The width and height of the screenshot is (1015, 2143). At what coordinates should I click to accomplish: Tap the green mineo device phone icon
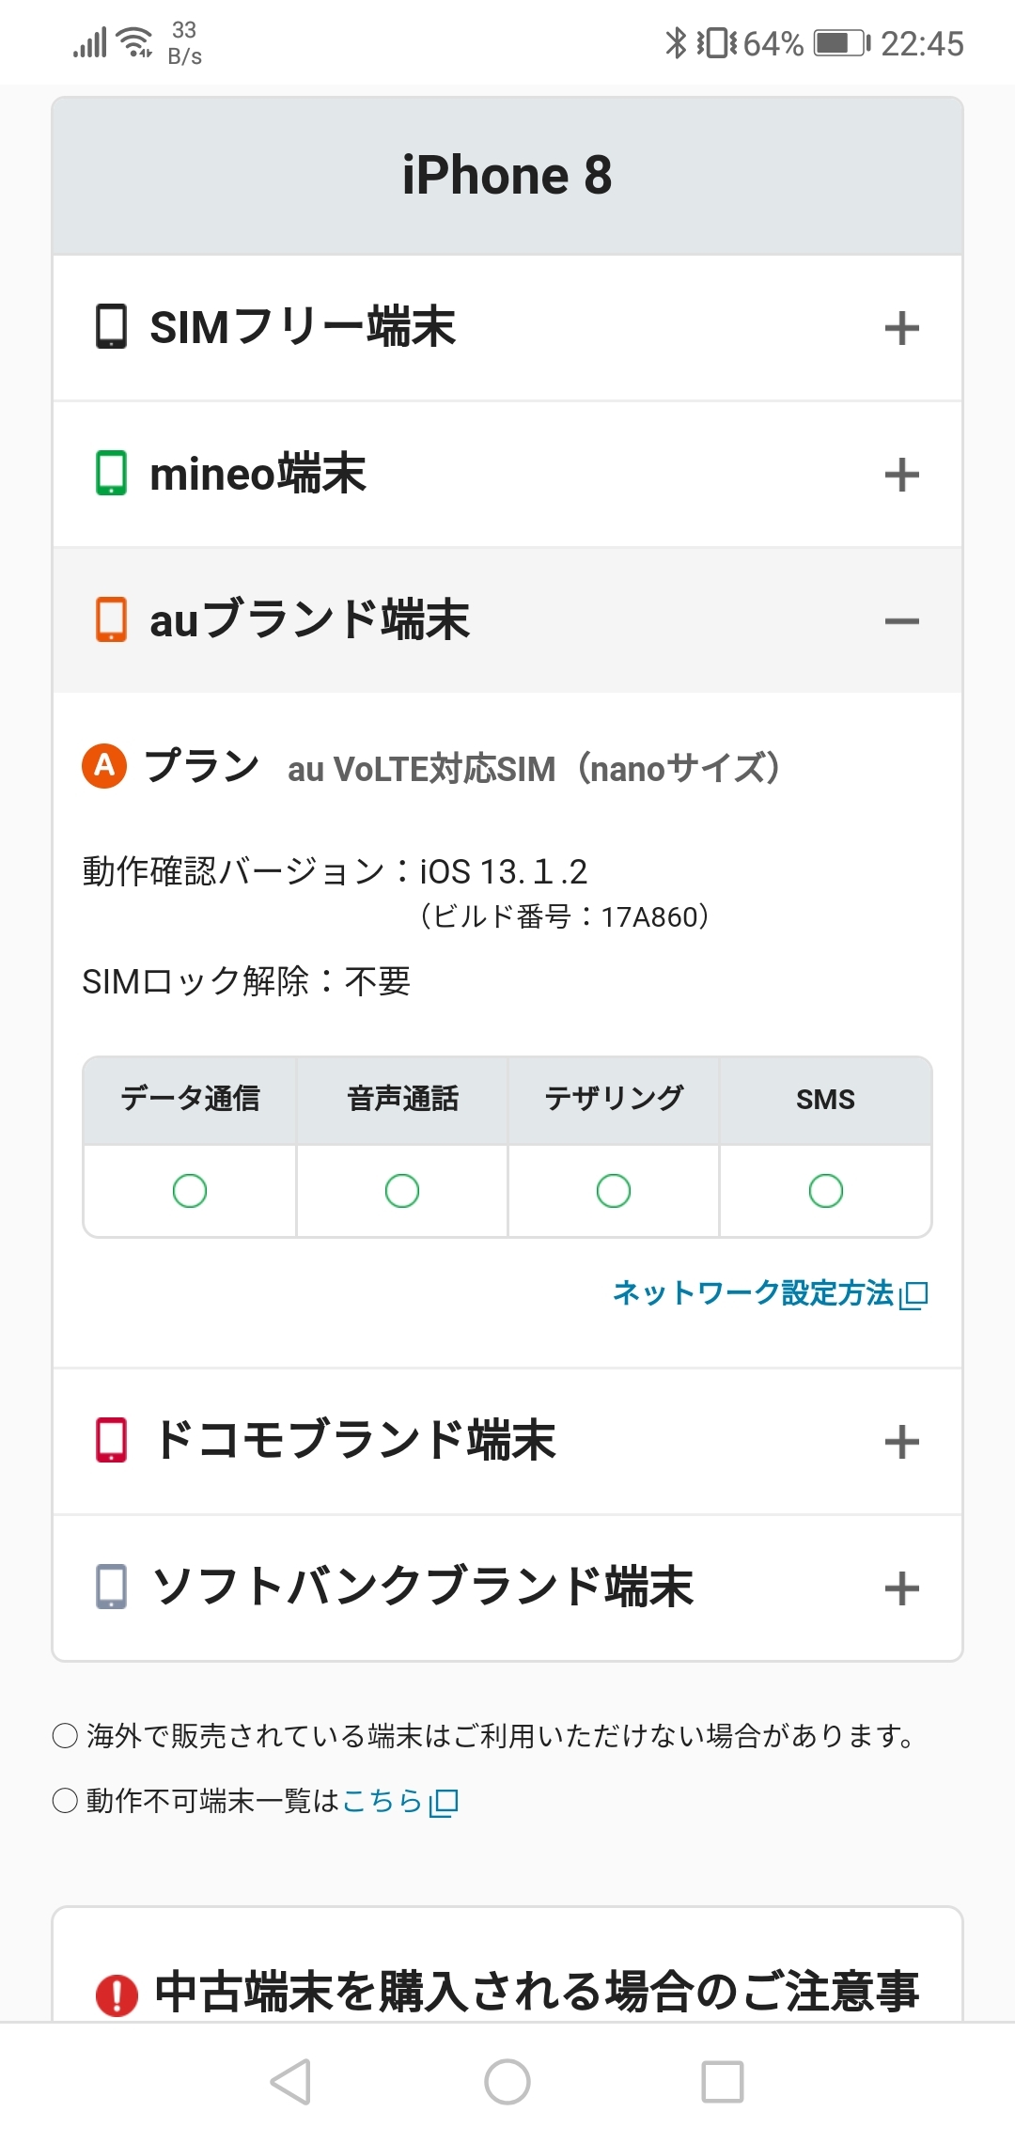click(x=111, y=474)
